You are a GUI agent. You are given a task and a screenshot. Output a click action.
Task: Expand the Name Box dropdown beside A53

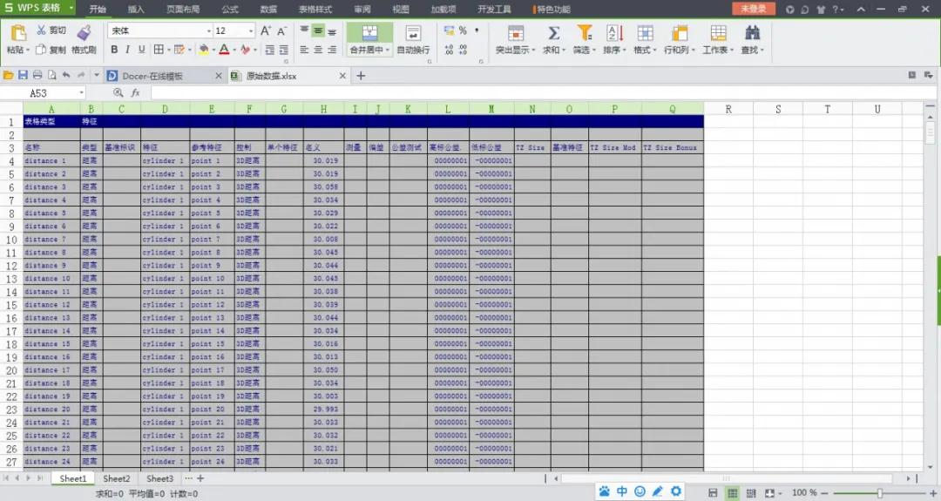(x=82, y=92)
